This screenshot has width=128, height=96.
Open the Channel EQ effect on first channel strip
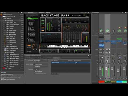[101, 44]
